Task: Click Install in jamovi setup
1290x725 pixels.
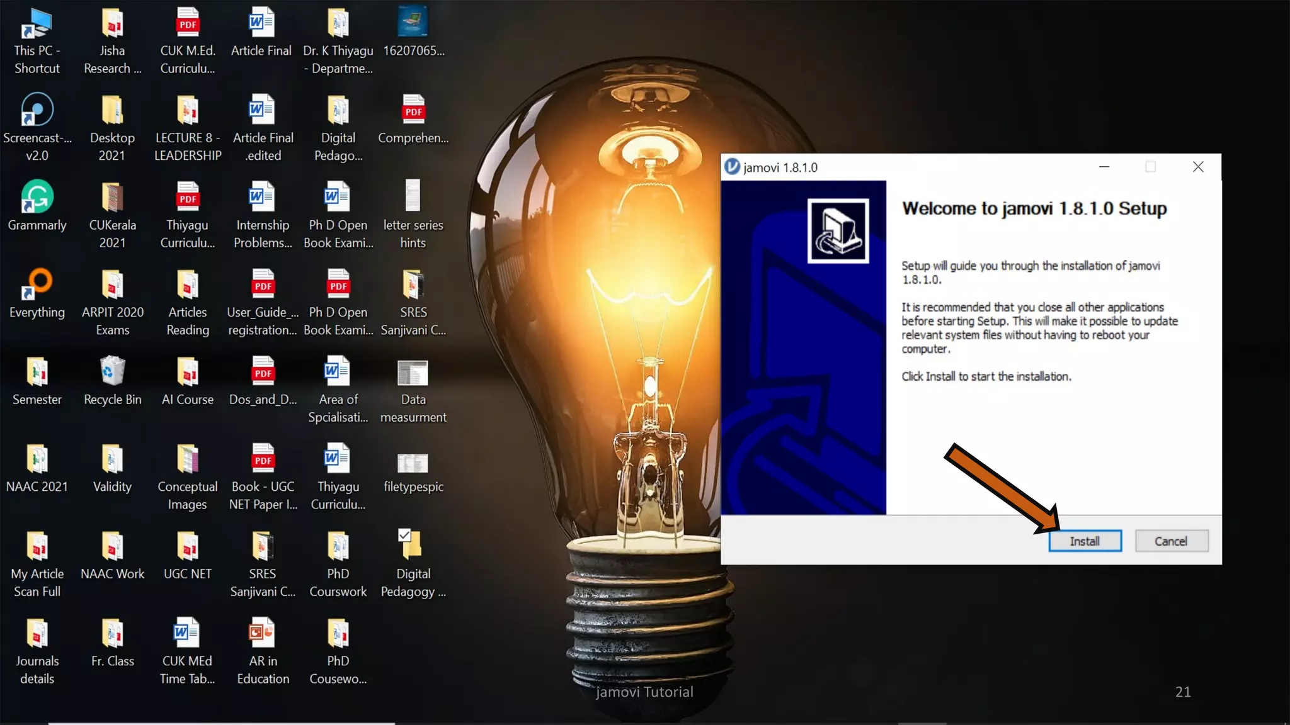Action: click(x=1085, y=541)
